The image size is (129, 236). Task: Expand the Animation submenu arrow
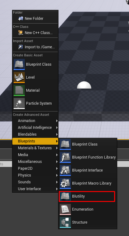[x=57, y=121]
